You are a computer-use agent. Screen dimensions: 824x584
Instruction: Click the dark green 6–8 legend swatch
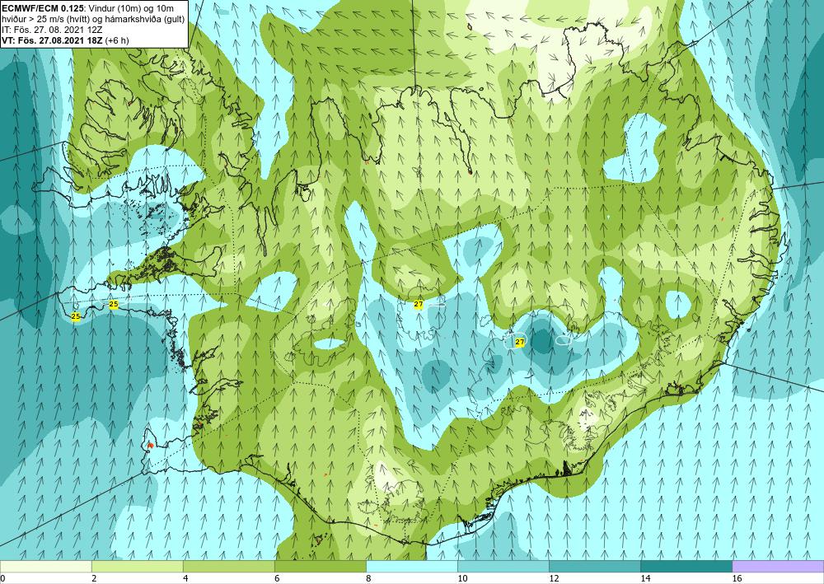pyautogui.click(x=320, y=566)
